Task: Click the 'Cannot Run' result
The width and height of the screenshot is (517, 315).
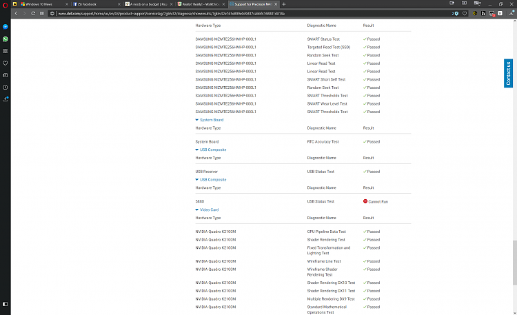Action: (376, 201)
